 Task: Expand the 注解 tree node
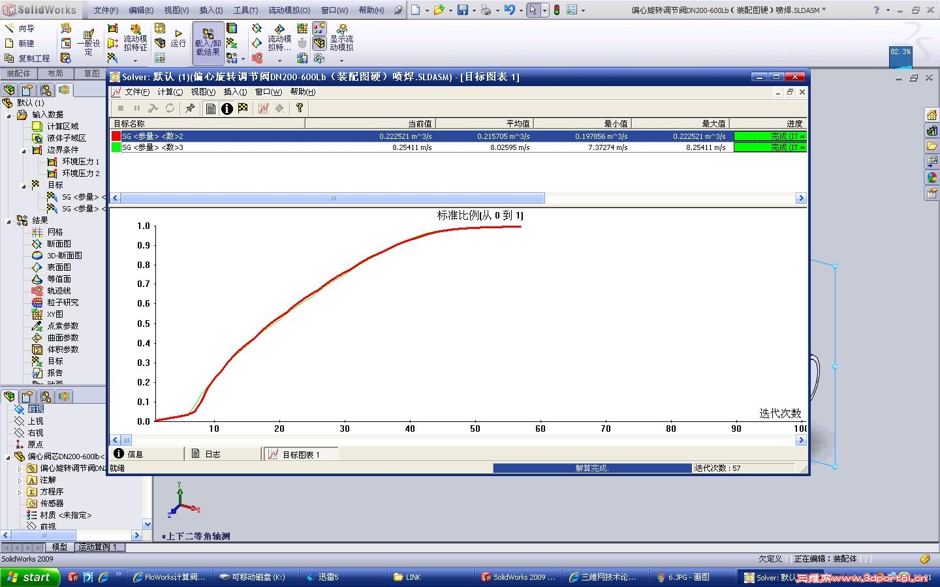(20, 480)
